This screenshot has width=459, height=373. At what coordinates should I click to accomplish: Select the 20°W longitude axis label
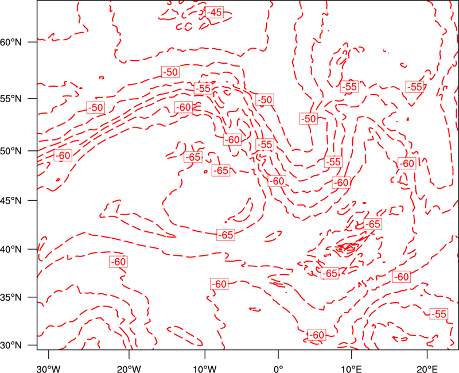[x=129, y=368]
